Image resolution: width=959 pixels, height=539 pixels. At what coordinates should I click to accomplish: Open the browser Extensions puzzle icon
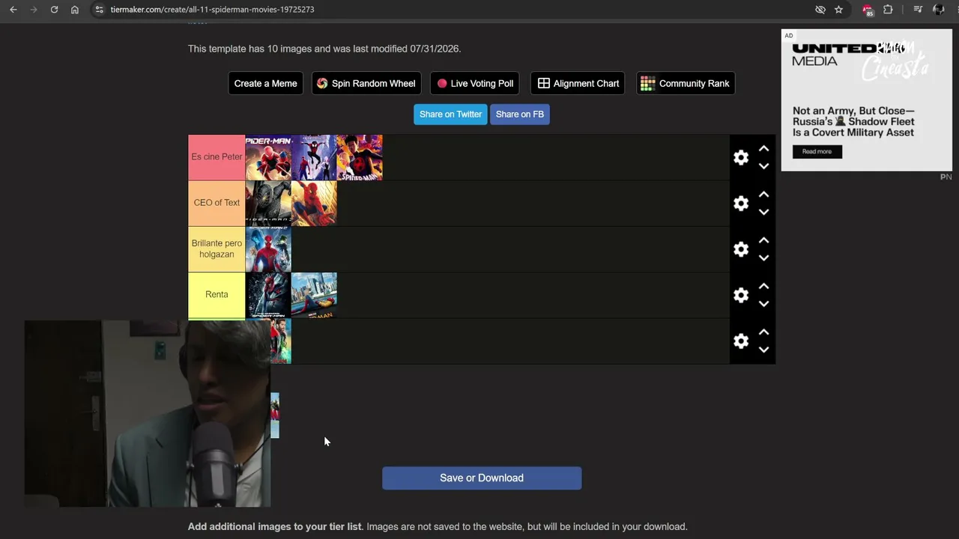(888, 10)
